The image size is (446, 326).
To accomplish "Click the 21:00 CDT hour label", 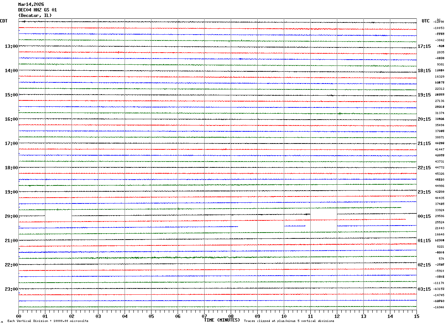I will coord(11,241).
